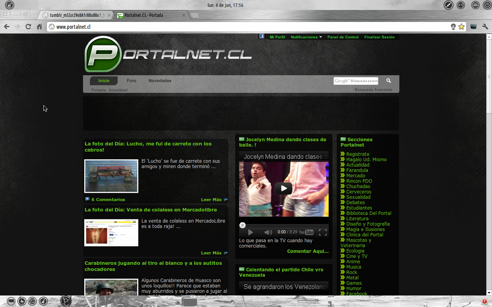Select the Actualidad sub-menu item
The width and height of the screenshot is (492, 307).
click(x=118, y=90)
